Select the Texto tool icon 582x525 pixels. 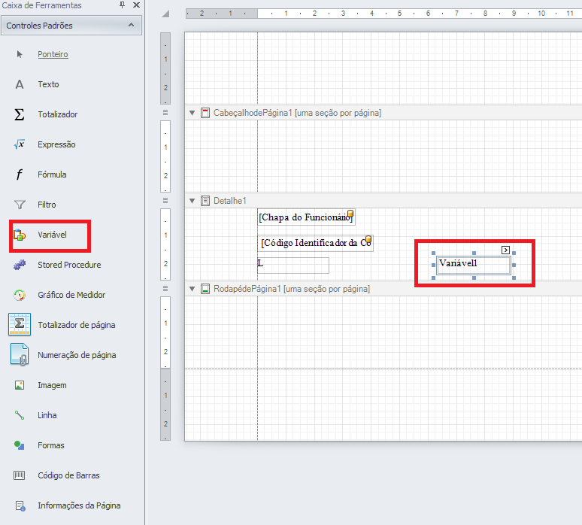(x=20, y=85)
